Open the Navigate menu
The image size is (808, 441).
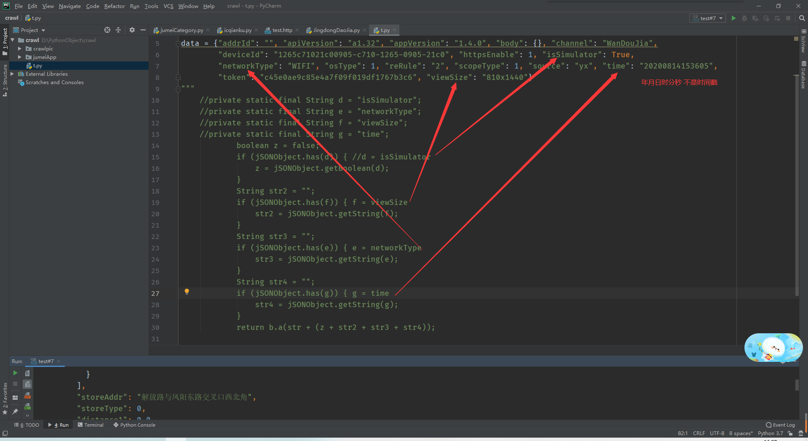pyautogui.click(x=70, y=6)
